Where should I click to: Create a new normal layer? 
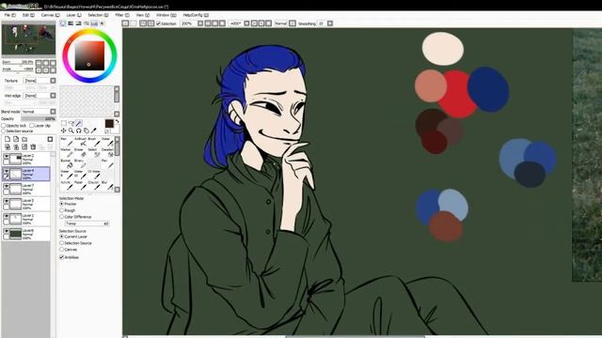(8, 139)
